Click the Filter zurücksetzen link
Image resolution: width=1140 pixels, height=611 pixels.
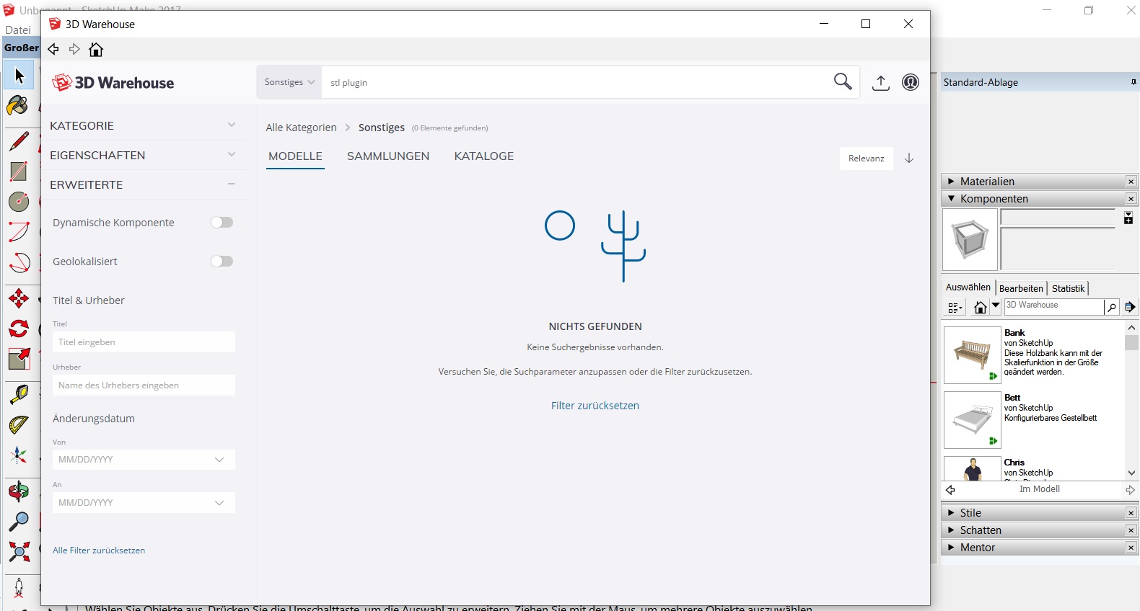tap(595, 406)
